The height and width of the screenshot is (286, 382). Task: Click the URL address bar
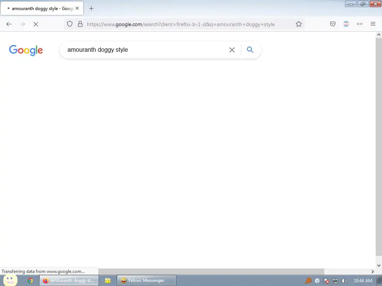coord(185,24)
